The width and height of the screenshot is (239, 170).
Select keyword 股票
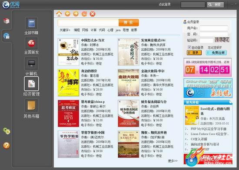134,30
